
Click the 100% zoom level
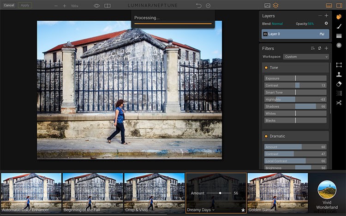pyautogui.click(x=75, y=6)
